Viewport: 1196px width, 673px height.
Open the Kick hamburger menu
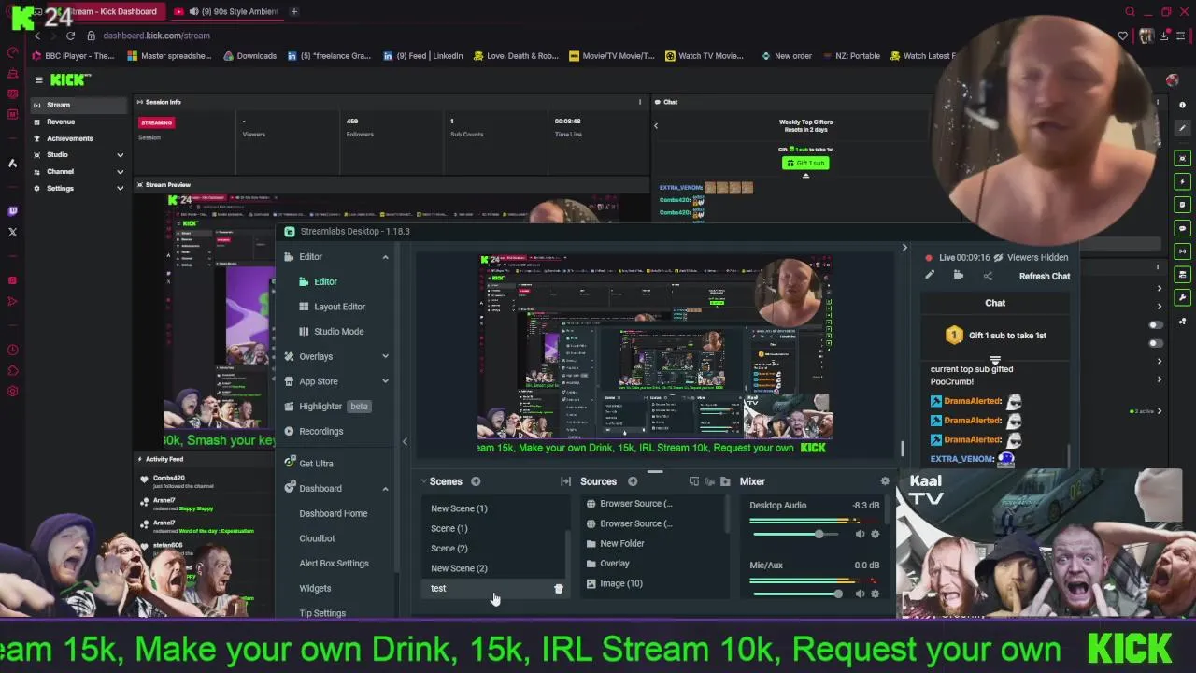coord(38,80)
